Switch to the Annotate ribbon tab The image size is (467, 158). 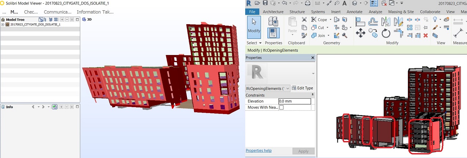(x=355, y=12)
